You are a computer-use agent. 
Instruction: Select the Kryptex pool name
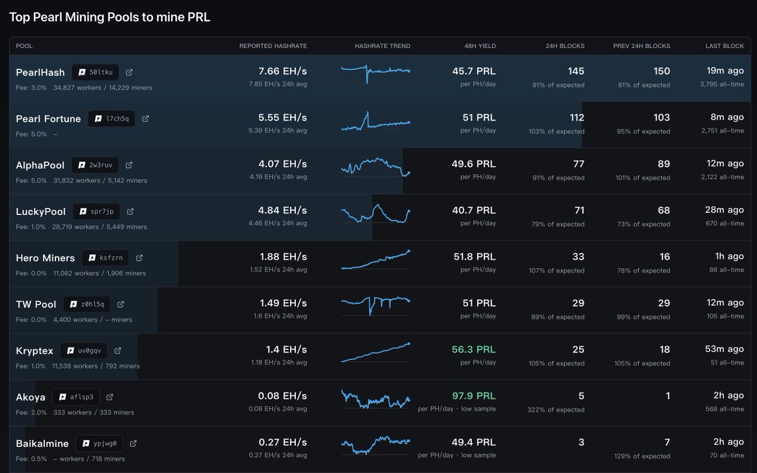pyautogui.click(x=35, y=351)
